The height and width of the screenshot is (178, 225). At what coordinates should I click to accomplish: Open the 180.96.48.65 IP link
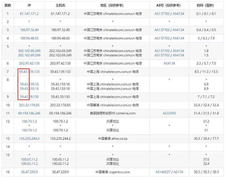[29, 38]
